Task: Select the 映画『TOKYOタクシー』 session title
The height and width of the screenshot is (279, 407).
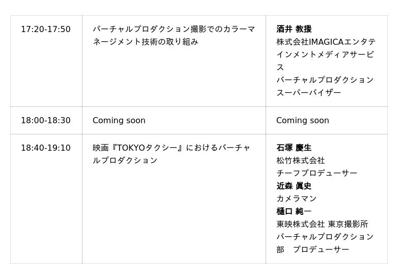Action: pos(171,148)
